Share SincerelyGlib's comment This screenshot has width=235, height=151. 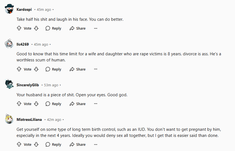[78, 104]
